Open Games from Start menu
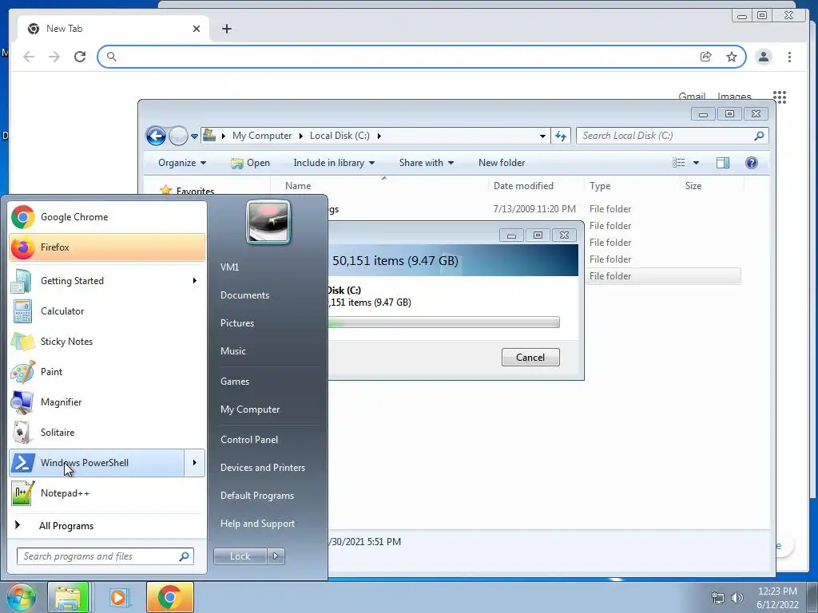Screen dimensions: 818x613 point(235,382)
